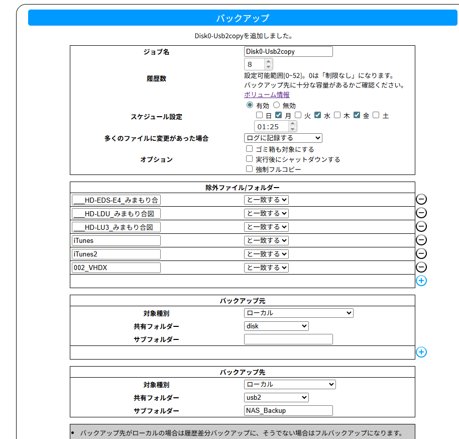Screen dimensions: 459x439
Task: Expand backup destination usb2 shared folder dropdown
Action: tap(276, 397)
